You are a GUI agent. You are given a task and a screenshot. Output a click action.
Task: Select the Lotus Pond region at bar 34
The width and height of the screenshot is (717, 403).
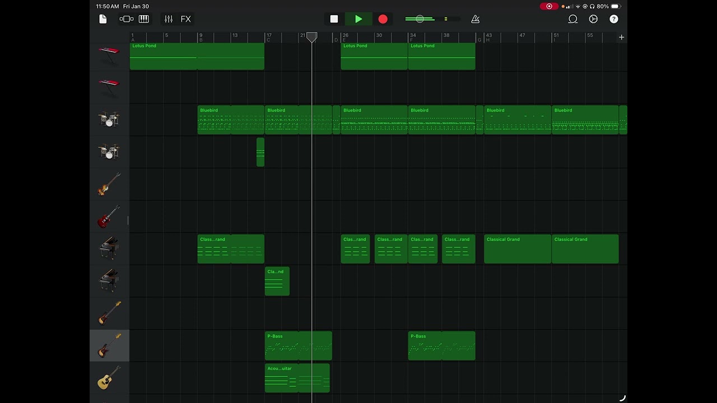coord(441,56)
